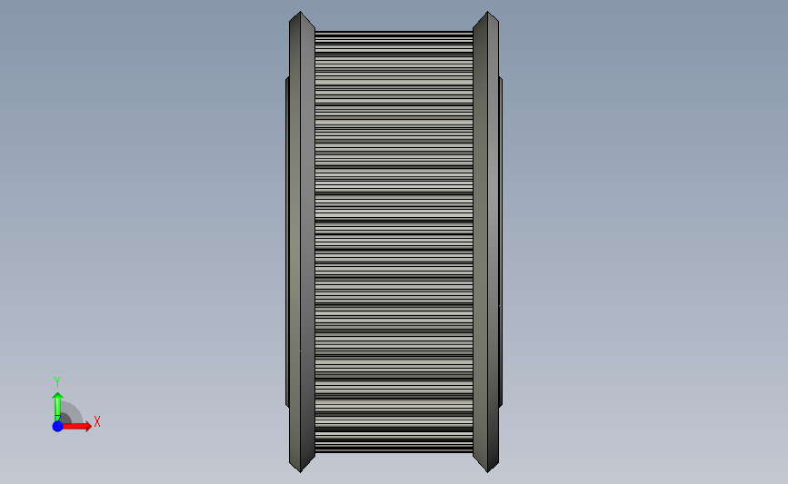Click the blue Z axis origin dot
The width and height of the screenshot is (788, 484).
click(57, 426)
